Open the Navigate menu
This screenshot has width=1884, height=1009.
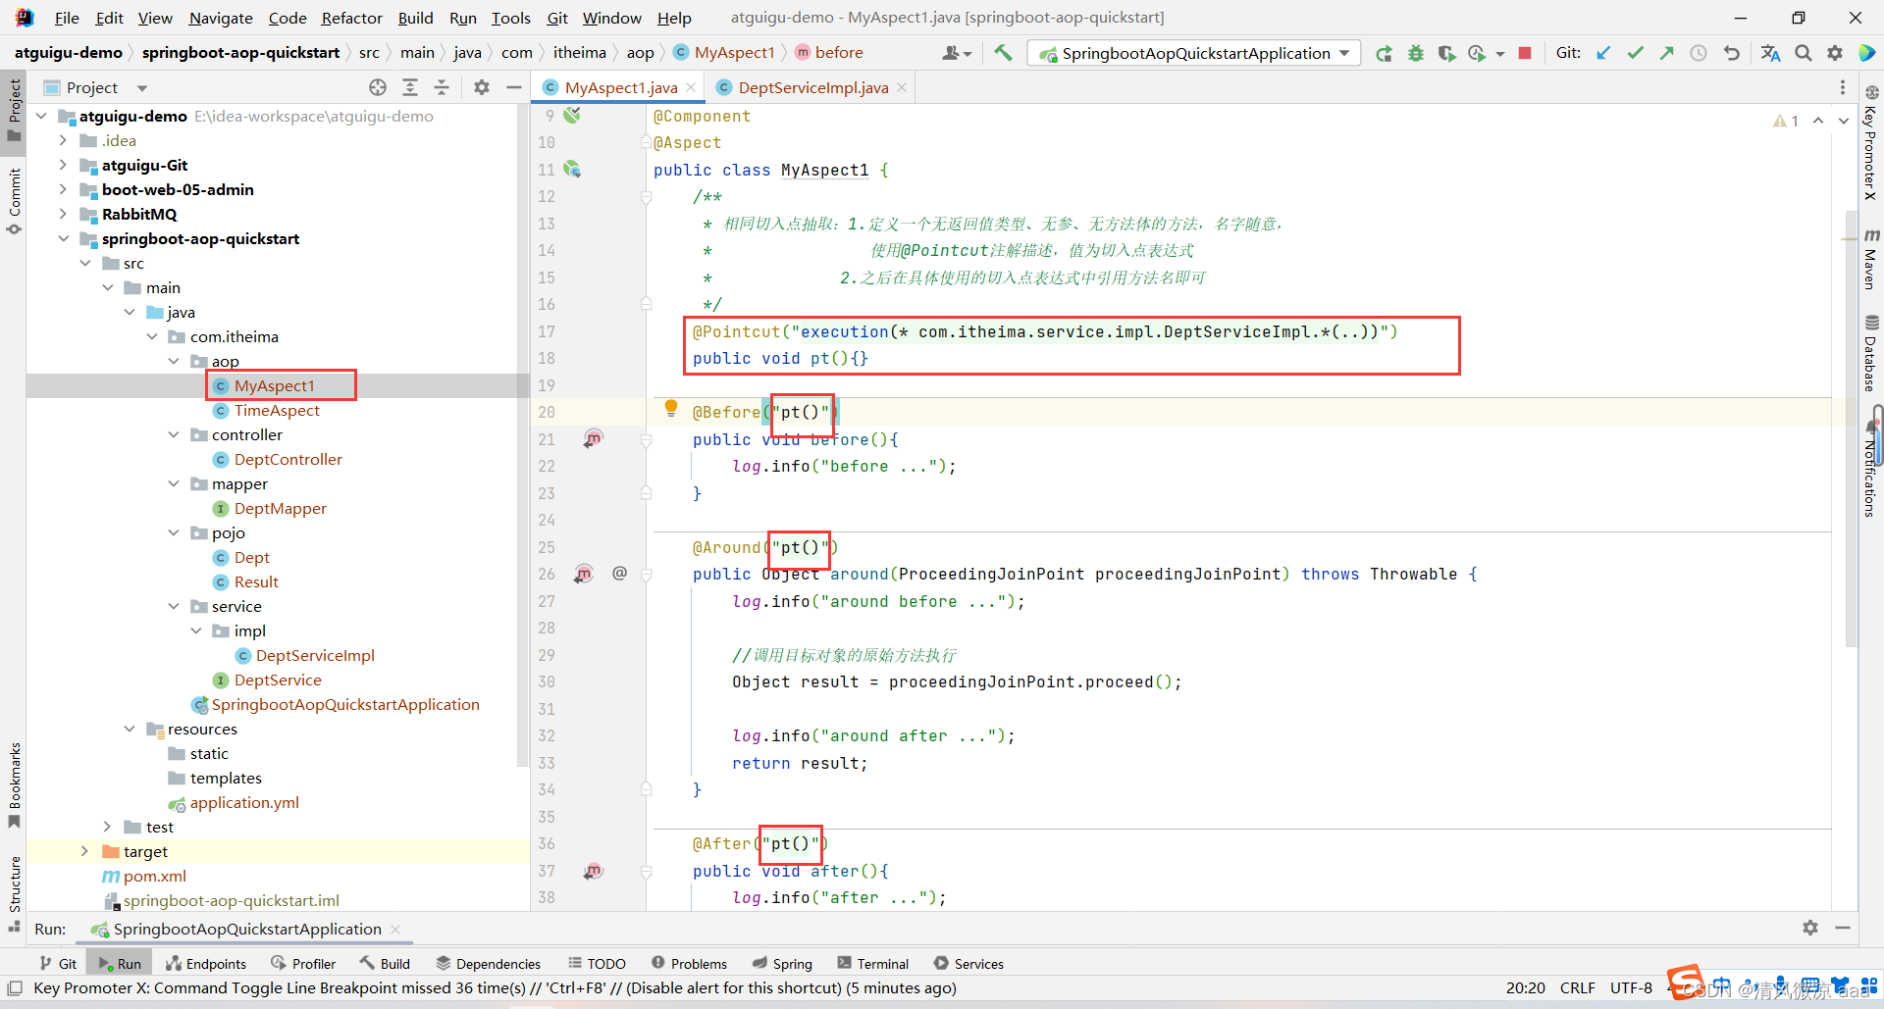221,18
